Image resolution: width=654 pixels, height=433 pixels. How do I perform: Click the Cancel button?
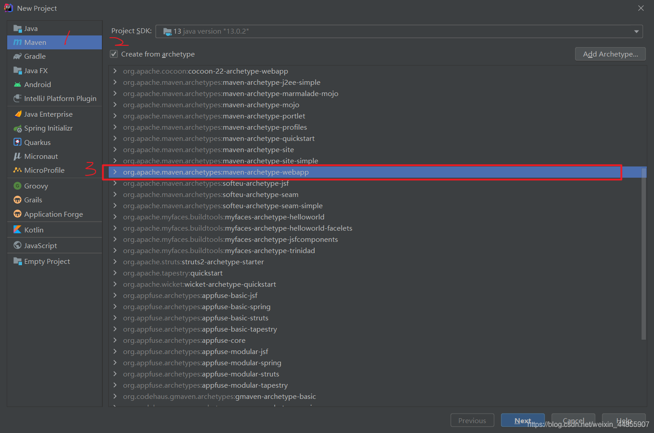[573, 420]
